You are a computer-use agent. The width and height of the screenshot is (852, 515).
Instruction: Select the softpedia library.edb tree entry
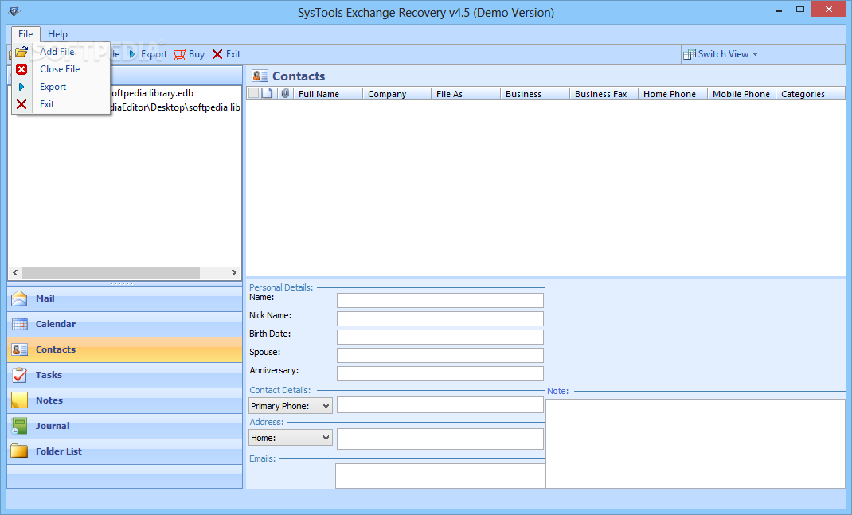pyautogui.click(x=151, y=93)
